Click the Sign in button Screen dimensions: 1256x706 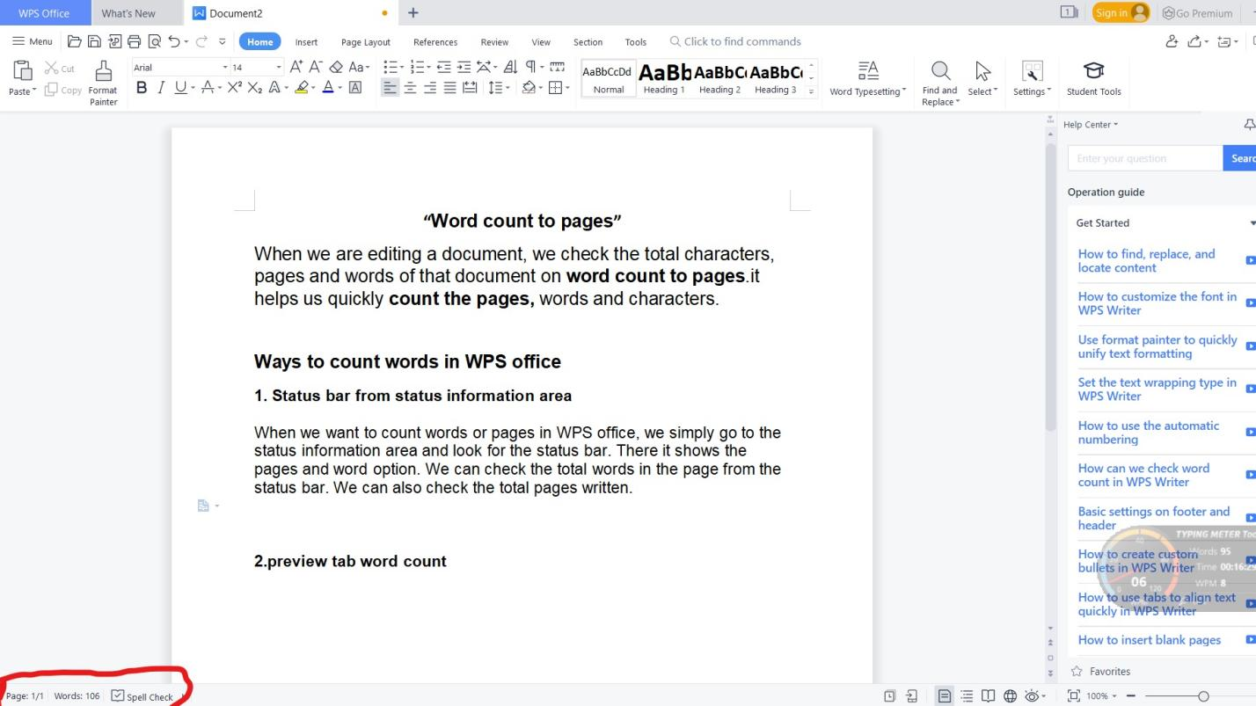click(x=1114, y=12)
